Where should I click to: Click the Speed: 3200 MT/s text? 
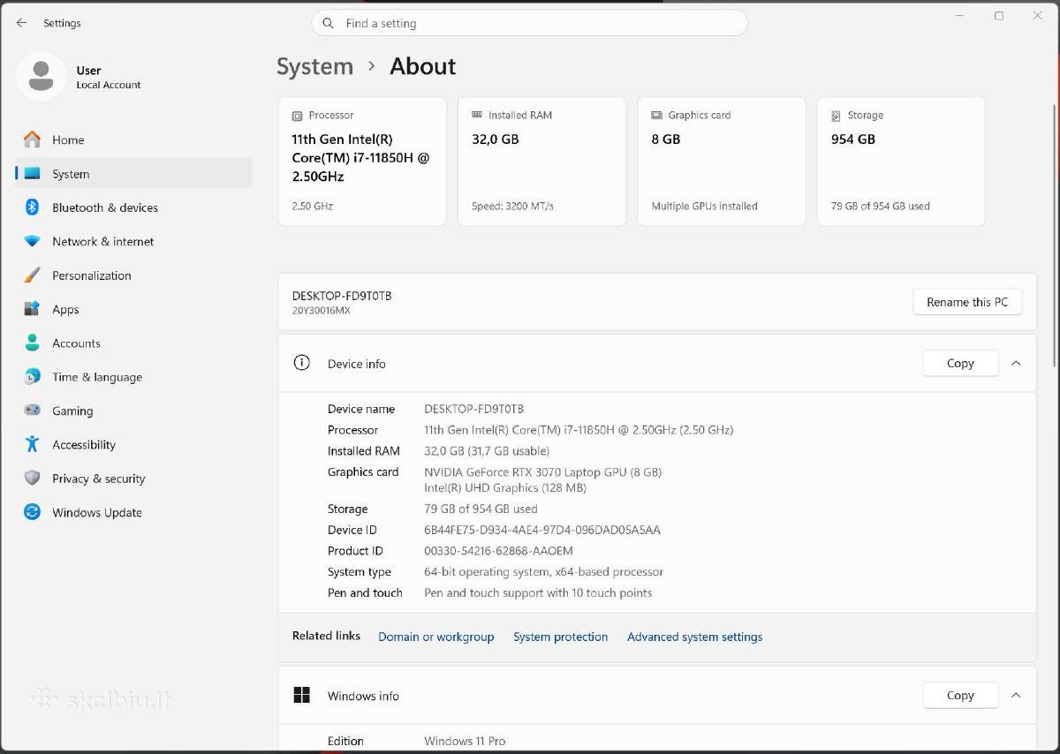point(512,206)
